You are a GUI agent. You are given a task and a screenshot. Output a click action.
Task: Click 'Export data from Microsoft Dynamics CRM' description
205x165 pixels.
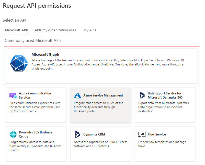[163, 107]
